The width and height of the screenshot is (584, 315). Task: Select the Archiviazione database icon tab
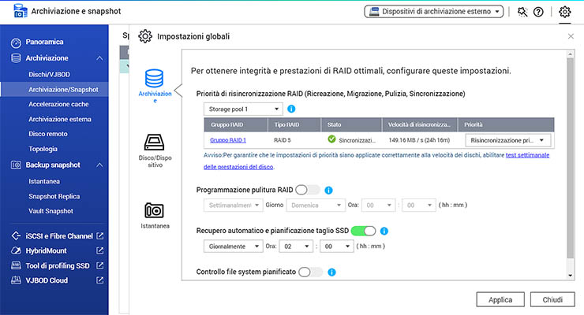[x=155, y=79]
